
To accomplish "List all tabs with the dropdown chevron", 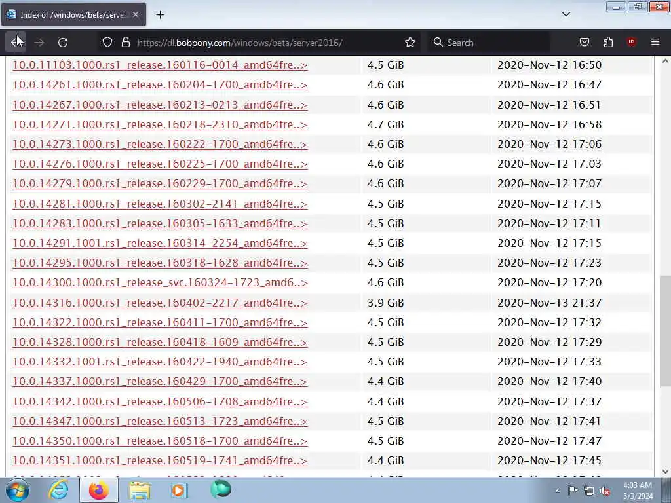I will point(566,14).
